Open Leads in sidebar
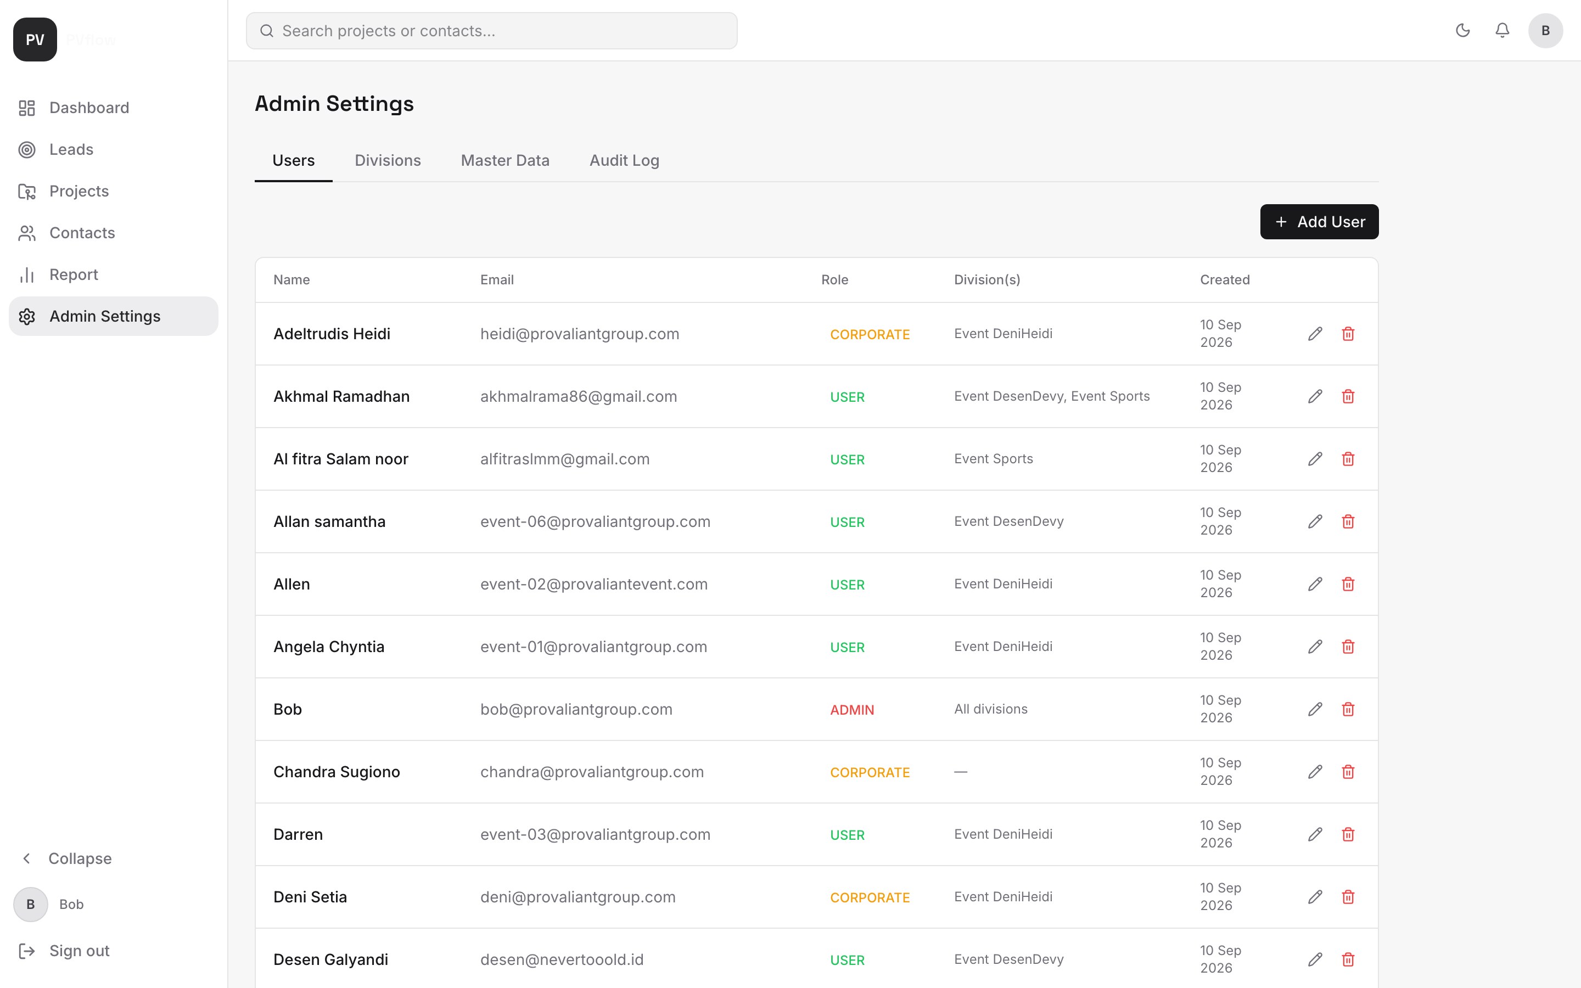The height and width of the screenshot is (988, 1581). 113,150
